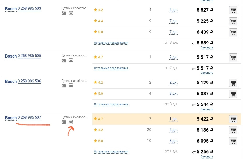243x159 pixels.
Task: Collapse offers under Bosch 0 258 986 503
Action: [207, 48]
